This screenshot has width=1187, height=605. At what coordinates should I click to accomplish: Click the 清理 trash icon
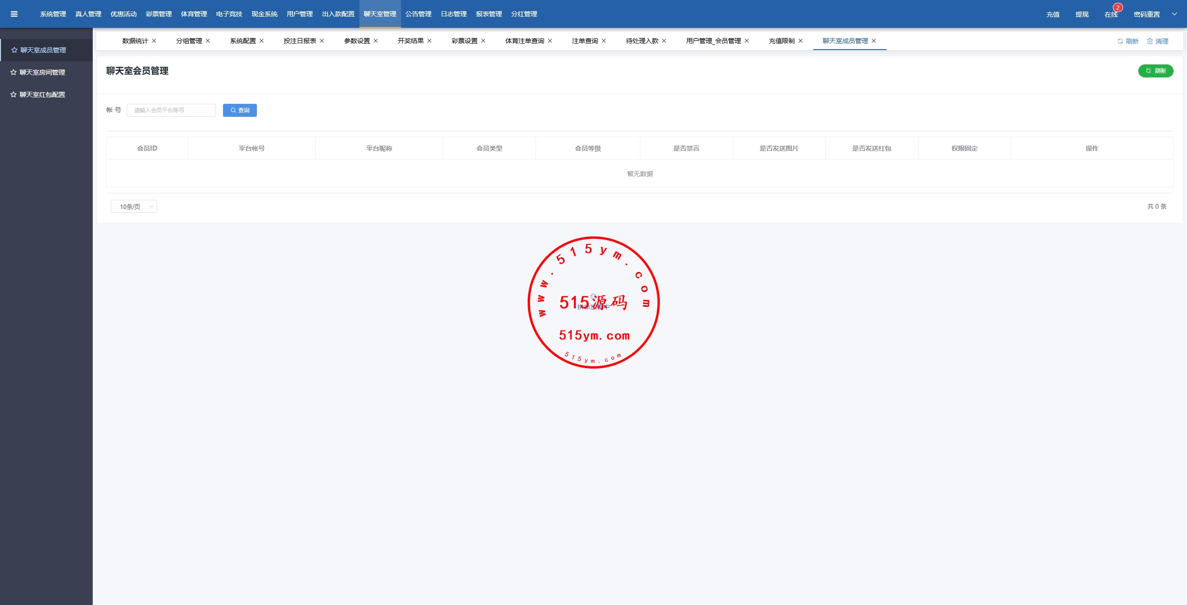point(1149,41)
